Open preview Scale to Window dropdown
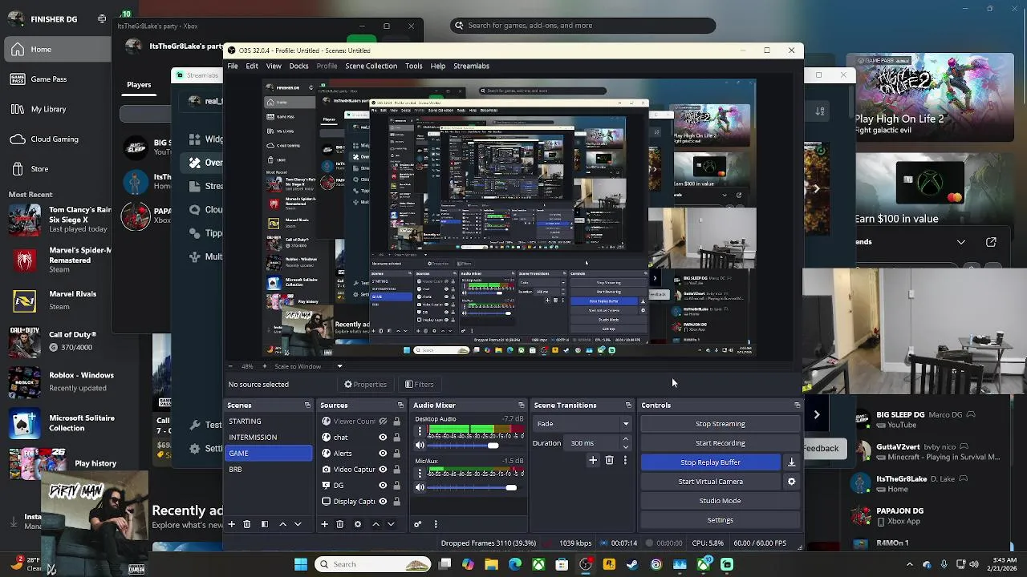 click(x=339, y=367)
